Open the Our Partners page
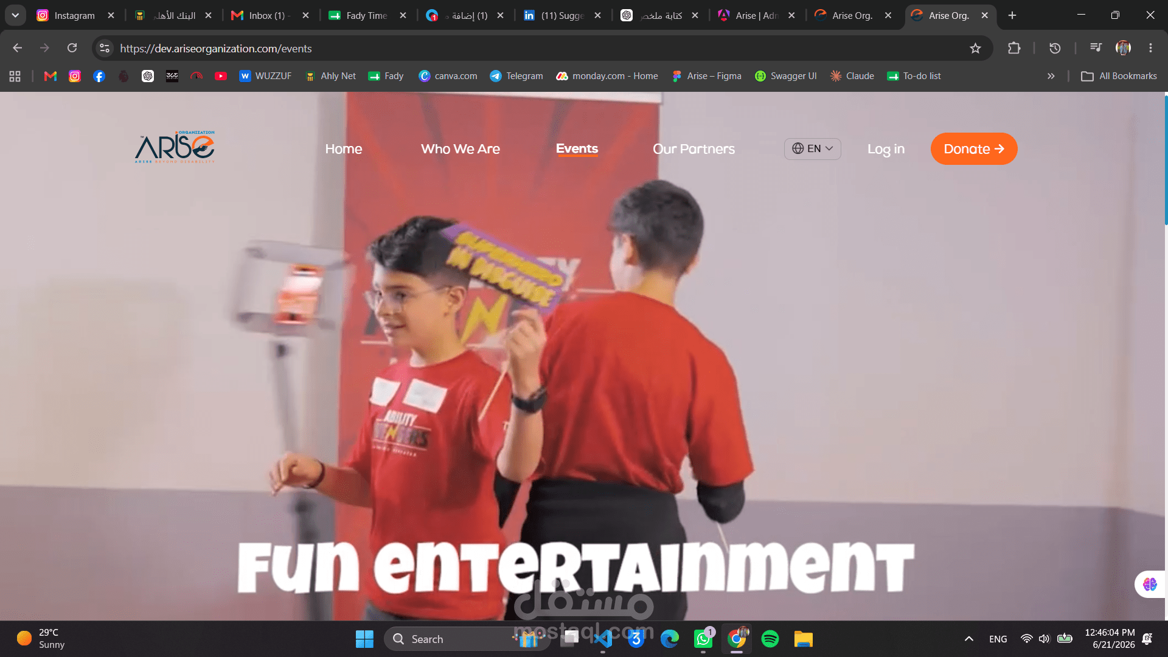The image size is (1168, 657). coord(693,149)
